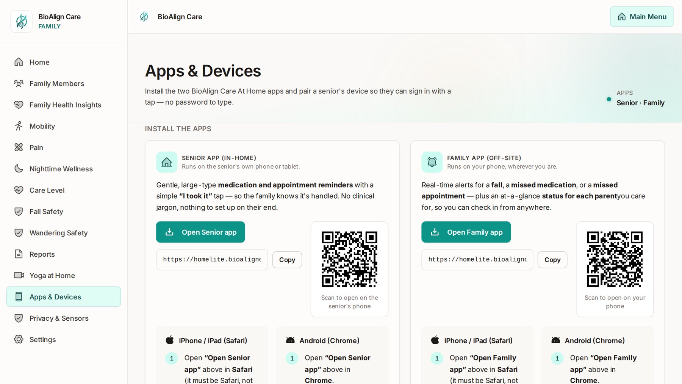682x384 pixels.
Task: Click the BioAlign Care logo in the top bar
Action: 144,17
